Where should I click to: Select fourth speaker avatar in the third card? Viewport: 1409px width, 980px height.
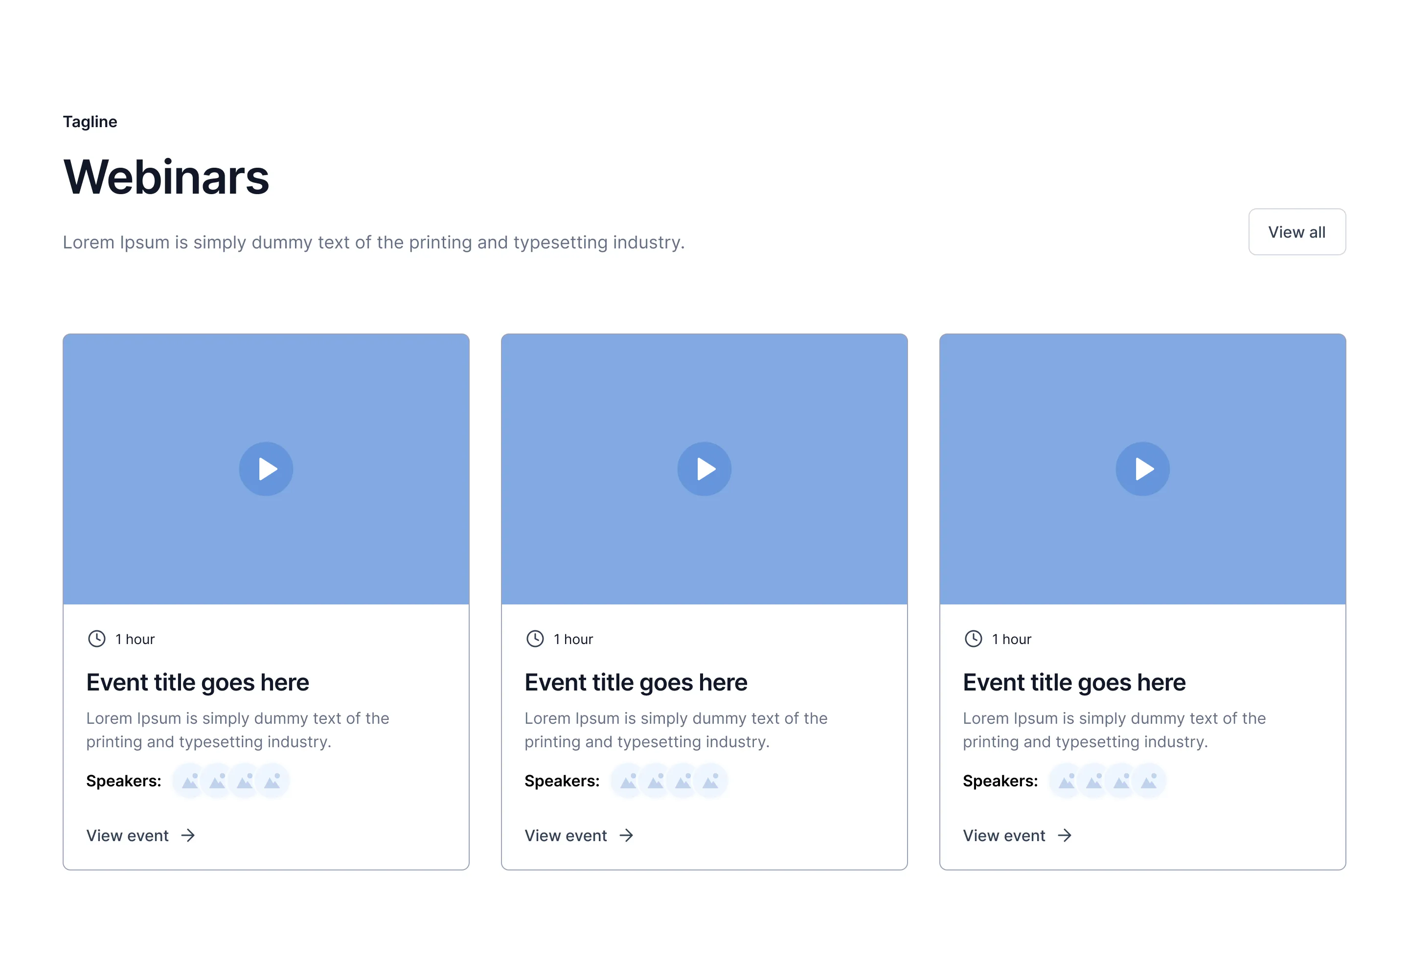coord(1148,780)
